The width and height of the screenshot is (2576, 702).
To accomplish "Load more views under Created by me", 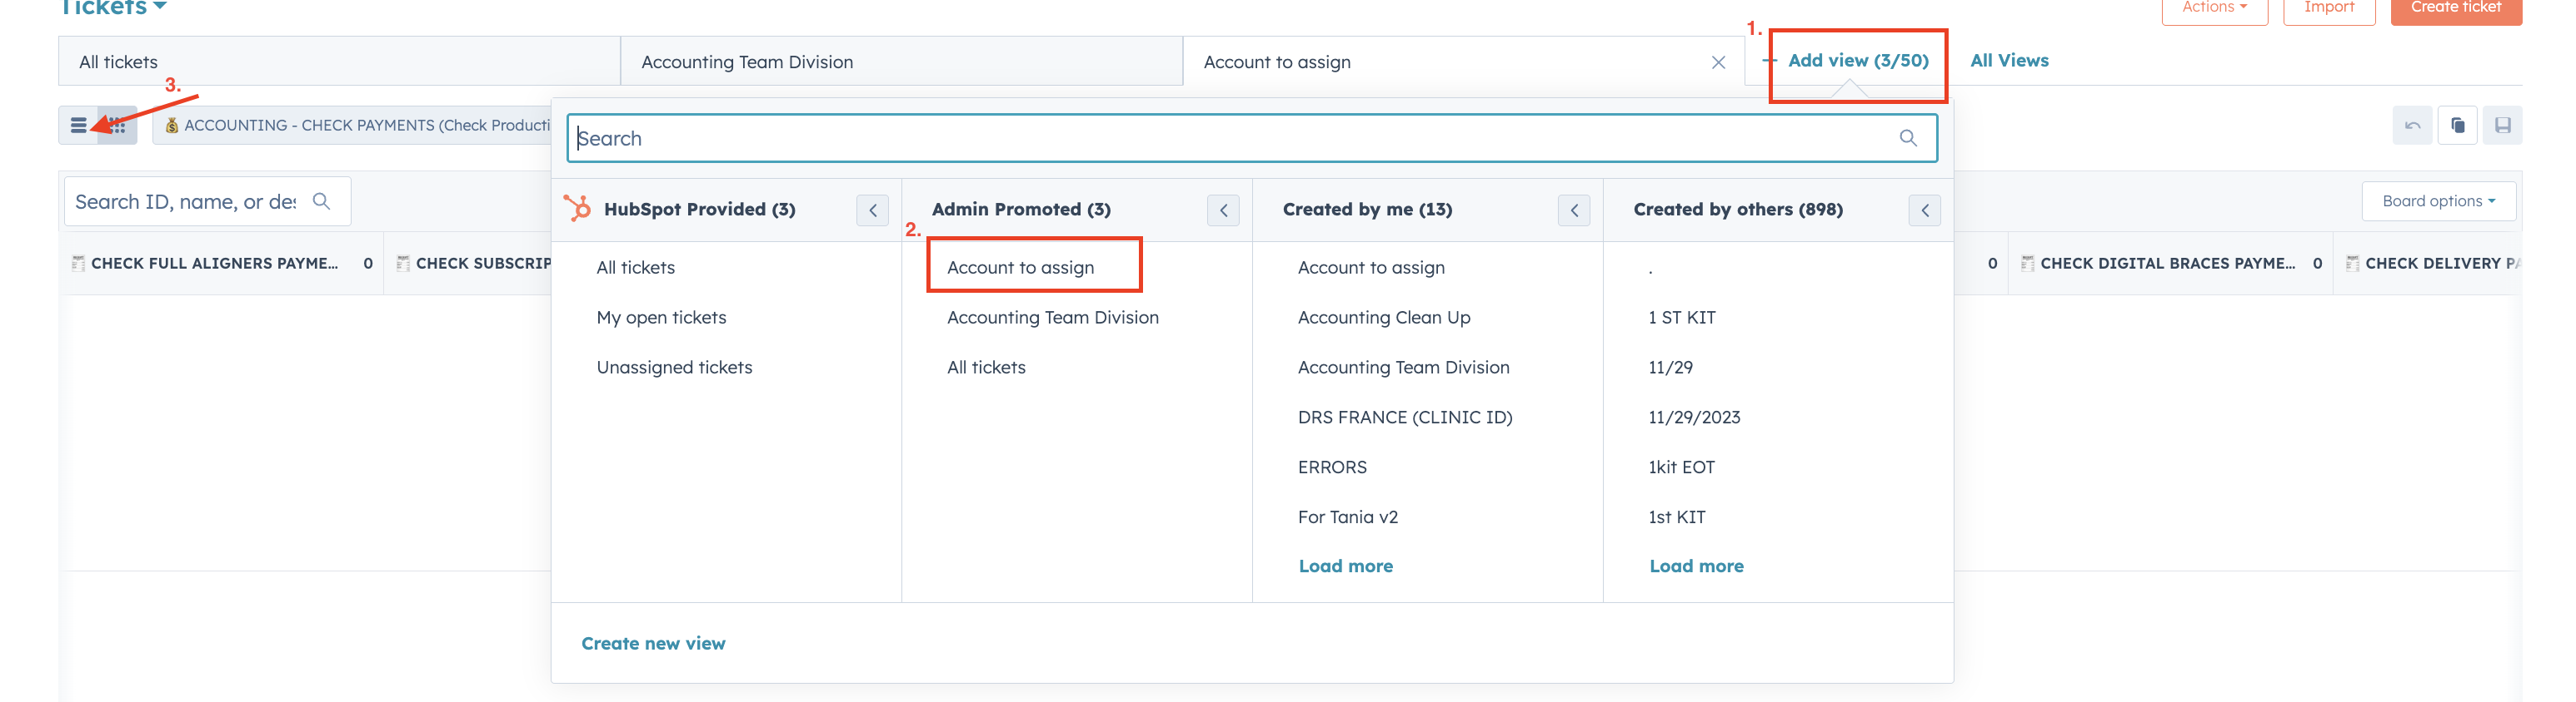I will [1345, 566].
